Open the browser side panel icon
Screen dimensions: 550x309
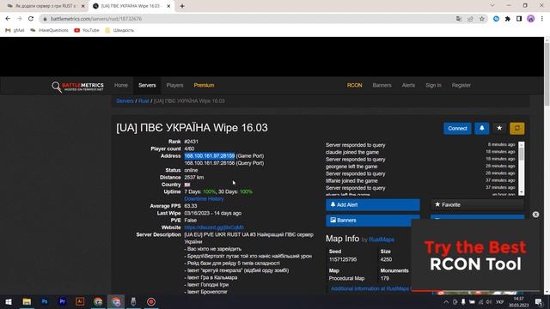tap(519, 19)
